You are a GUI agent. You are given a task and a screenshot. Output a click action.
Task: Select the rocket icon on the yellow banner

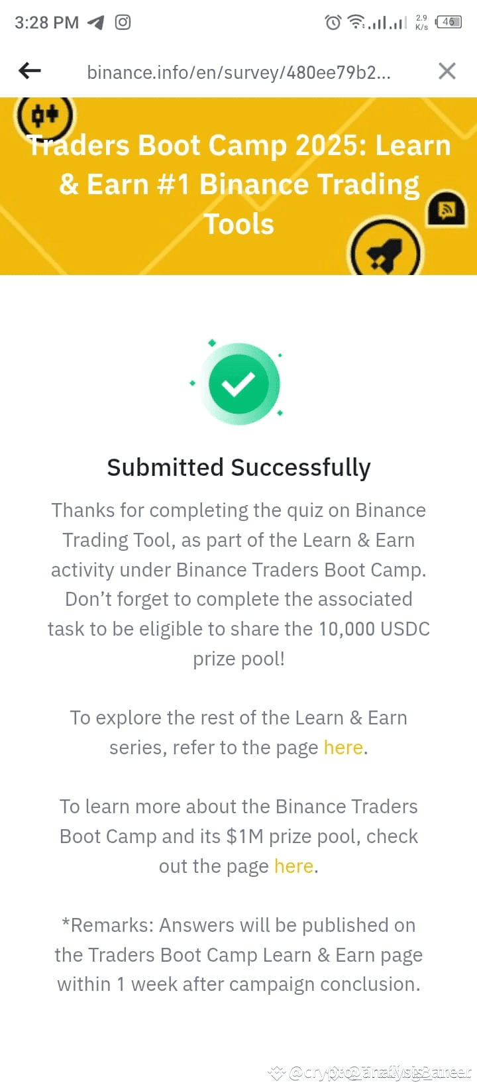click(386, 250)
